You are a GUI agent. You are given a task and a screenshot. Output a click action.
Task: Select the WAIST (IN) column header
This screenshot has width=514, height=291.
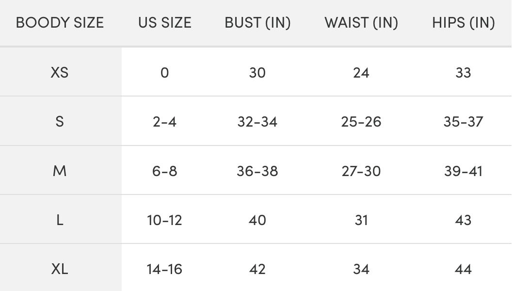[361, 23]
